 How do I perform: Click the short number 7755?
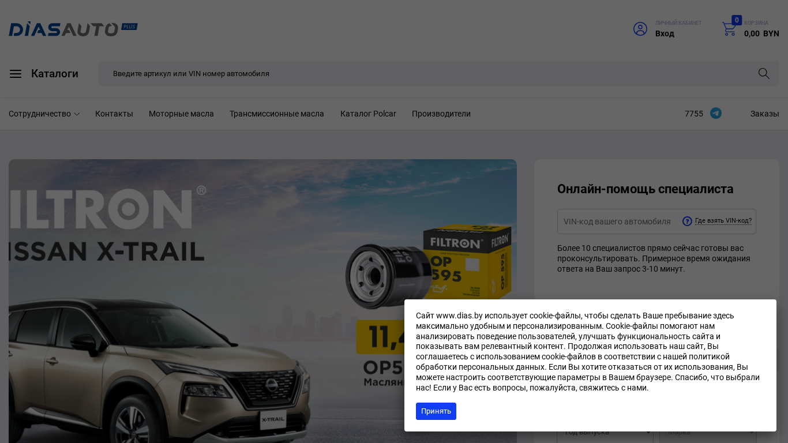694,114
